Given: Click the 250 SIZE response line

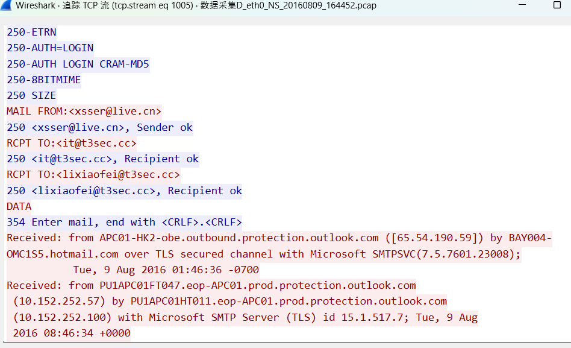Looking at the screenshot, I should tap(31, 95).
